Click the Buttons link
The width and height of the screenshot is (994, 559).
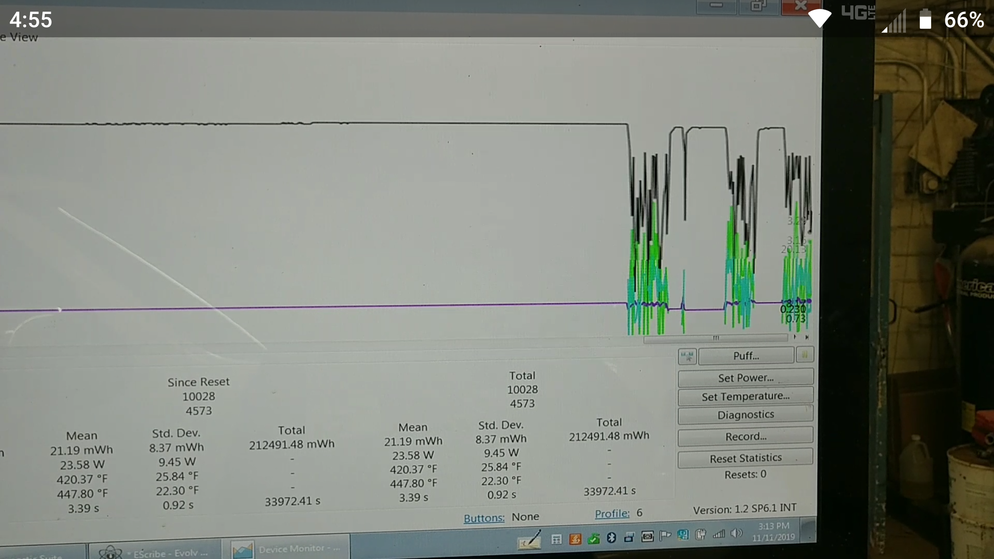click(484, 518)
